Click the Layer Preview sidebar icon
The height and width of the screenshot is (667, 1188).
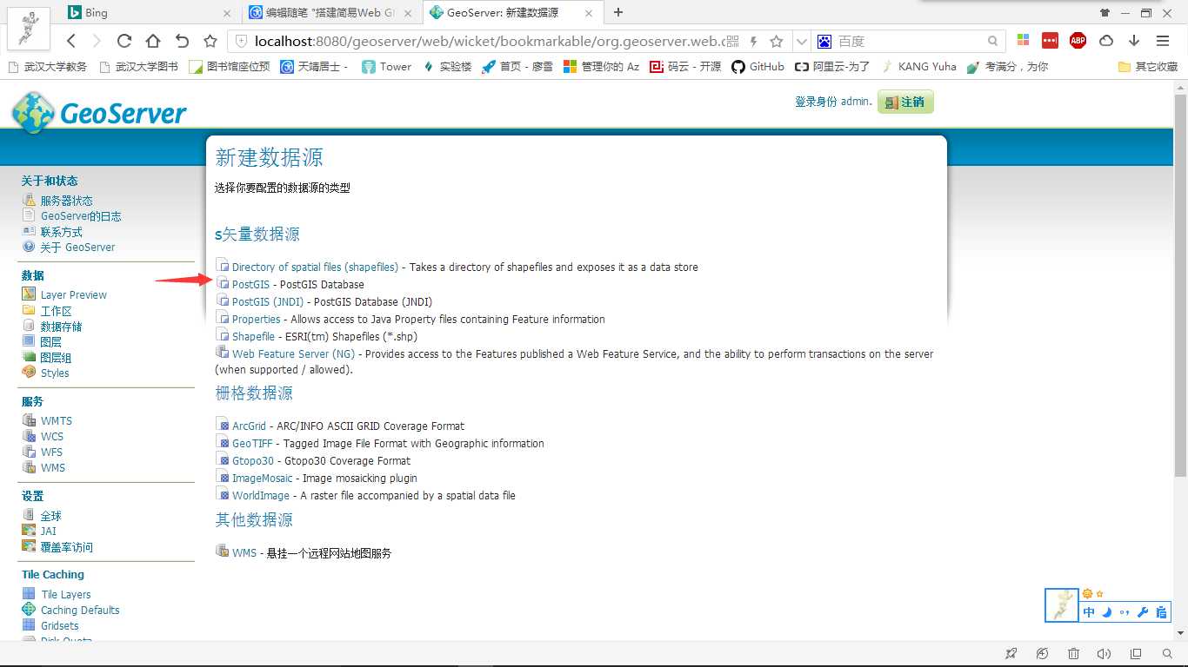coord(29,294)
